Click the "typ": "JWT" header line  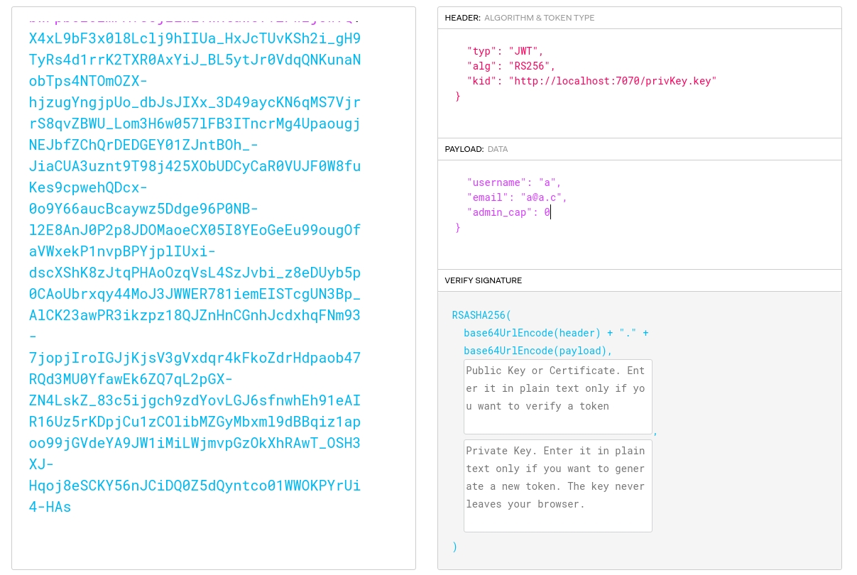(x=504, y=51)
